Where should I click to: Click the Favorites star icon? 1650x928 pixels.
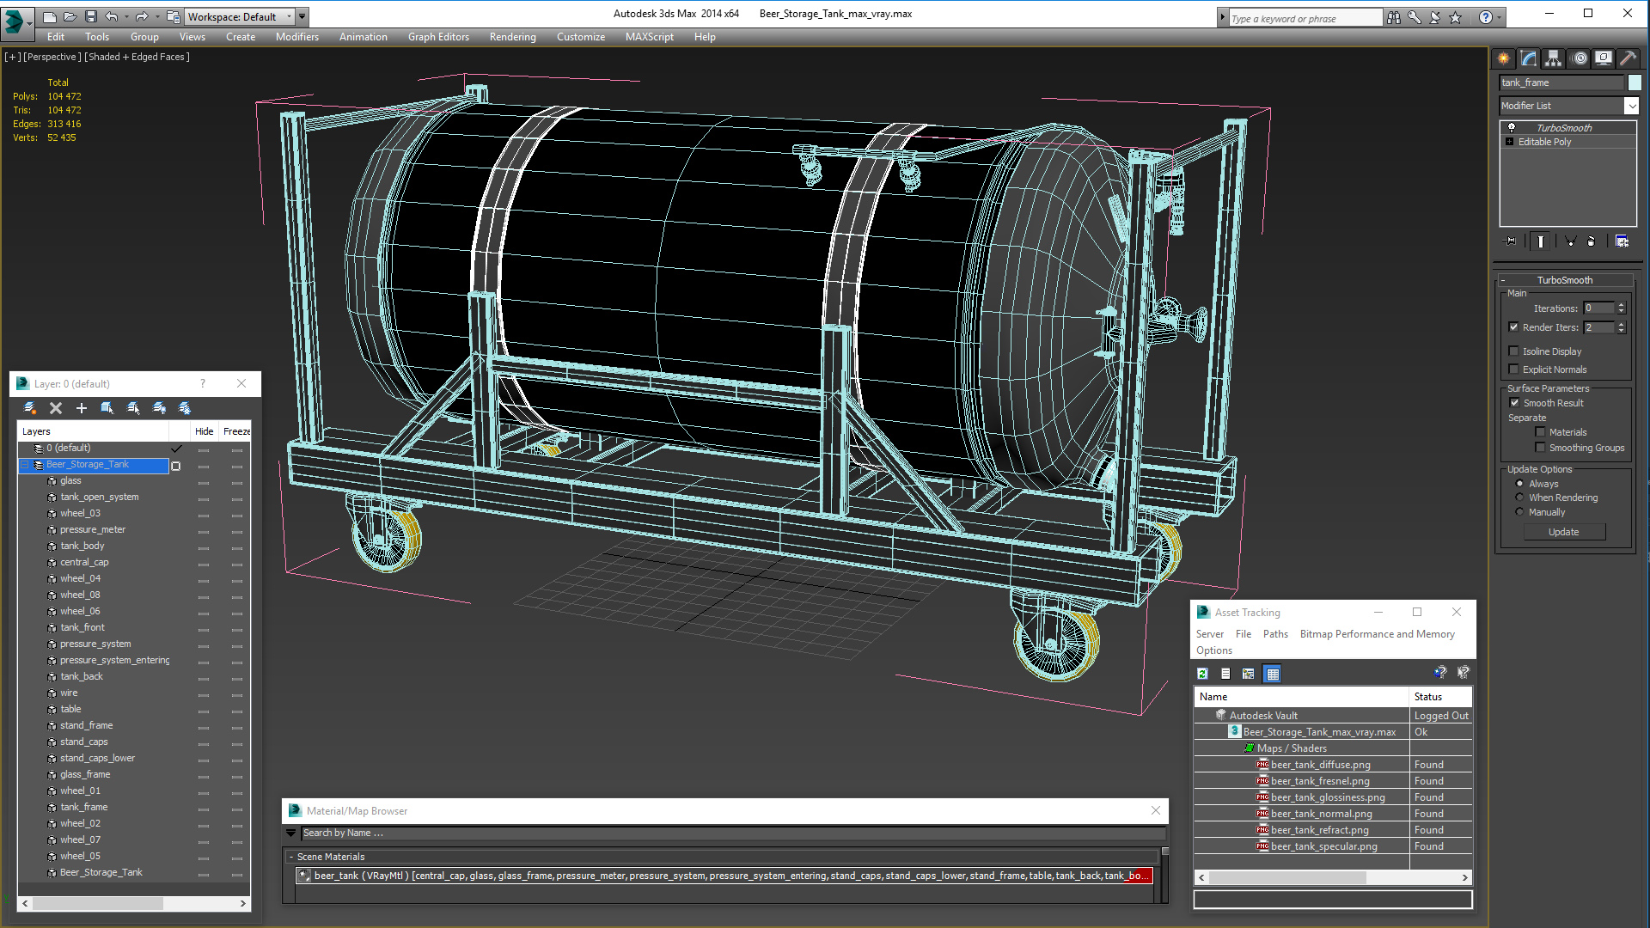[x=1455, y=17]
